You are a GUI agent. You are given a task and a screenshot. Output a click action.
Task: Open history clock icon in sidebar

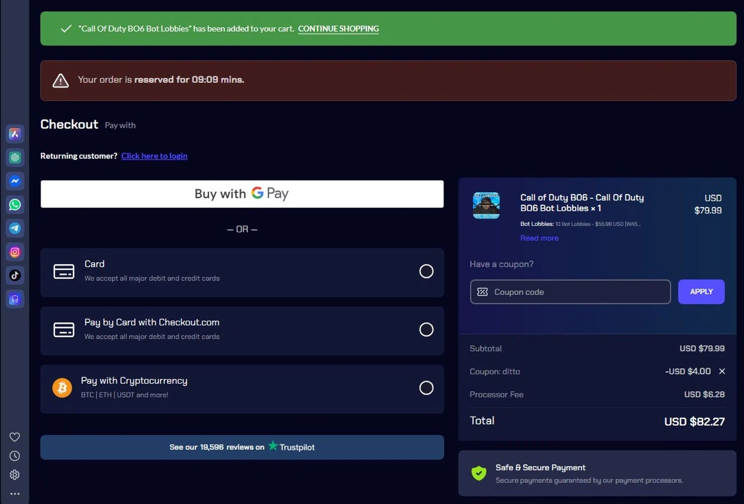[x=15, y=456]
